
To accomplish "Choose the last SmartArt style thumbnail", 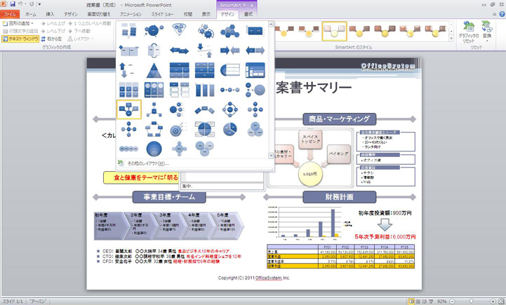I will point(435,31).
